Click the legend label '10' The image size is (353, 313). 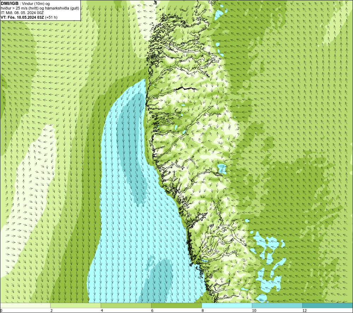click(254, 311)
